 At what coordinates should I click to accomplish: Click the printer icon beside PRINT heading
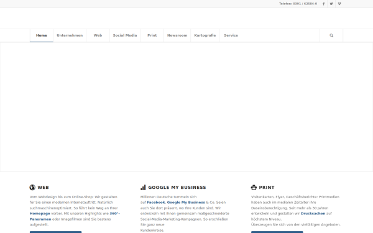[x=254, y=188]
